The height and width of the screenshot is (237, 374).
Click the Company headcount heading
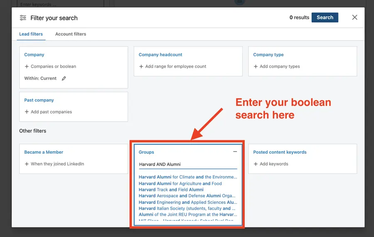(x=160, y=54)
